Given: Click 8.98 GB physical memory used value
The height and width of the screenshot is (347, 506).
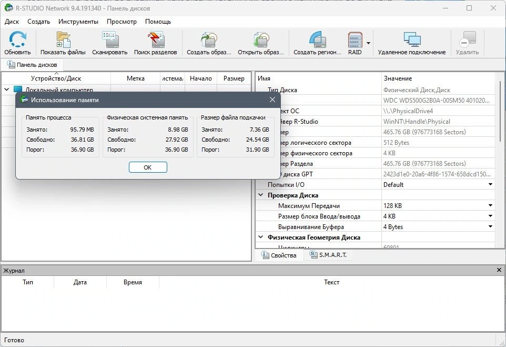Looking at the screenshot, I should [178, 130].
